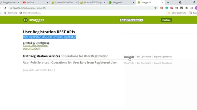Expand User Registration Services heading
This screenshot has width=197, height=110.
42,56
